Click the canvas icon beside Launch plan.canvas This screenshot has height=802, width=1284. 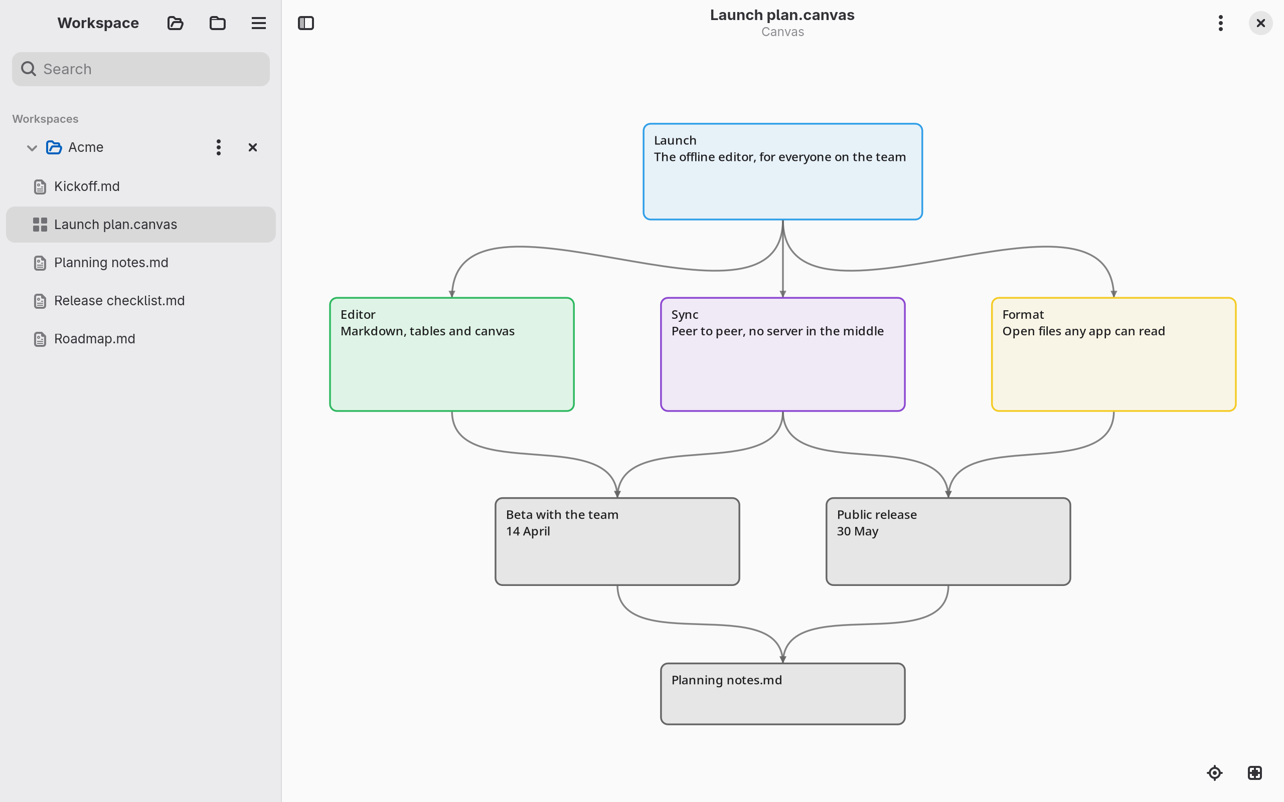(40, 225)
